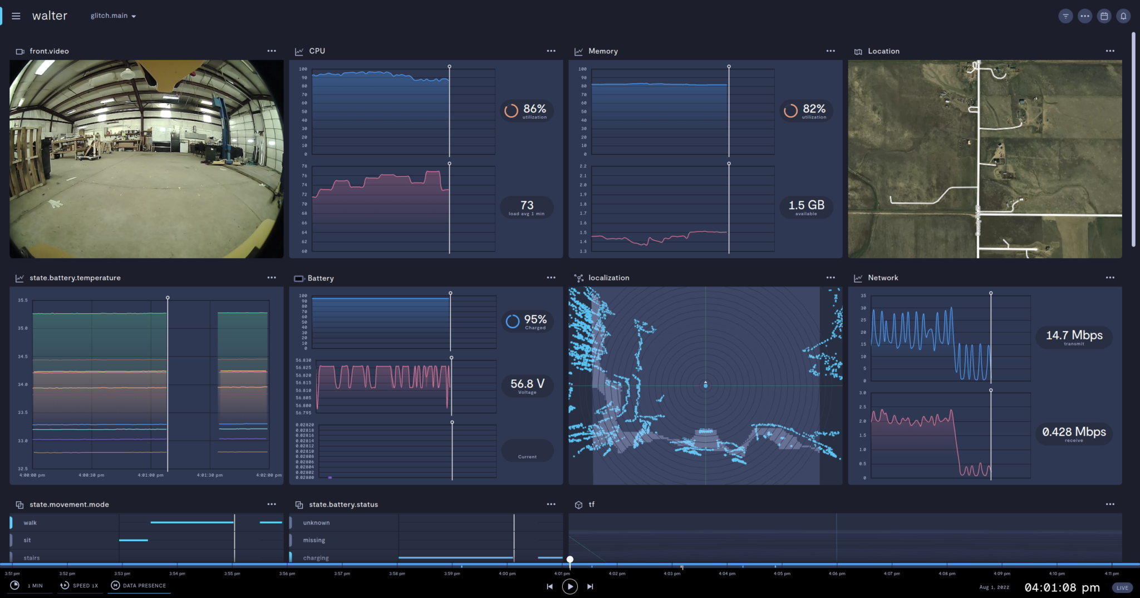Open the hamburger navigation menu
Screen dimensions: 1140x598
coord(16,16)
